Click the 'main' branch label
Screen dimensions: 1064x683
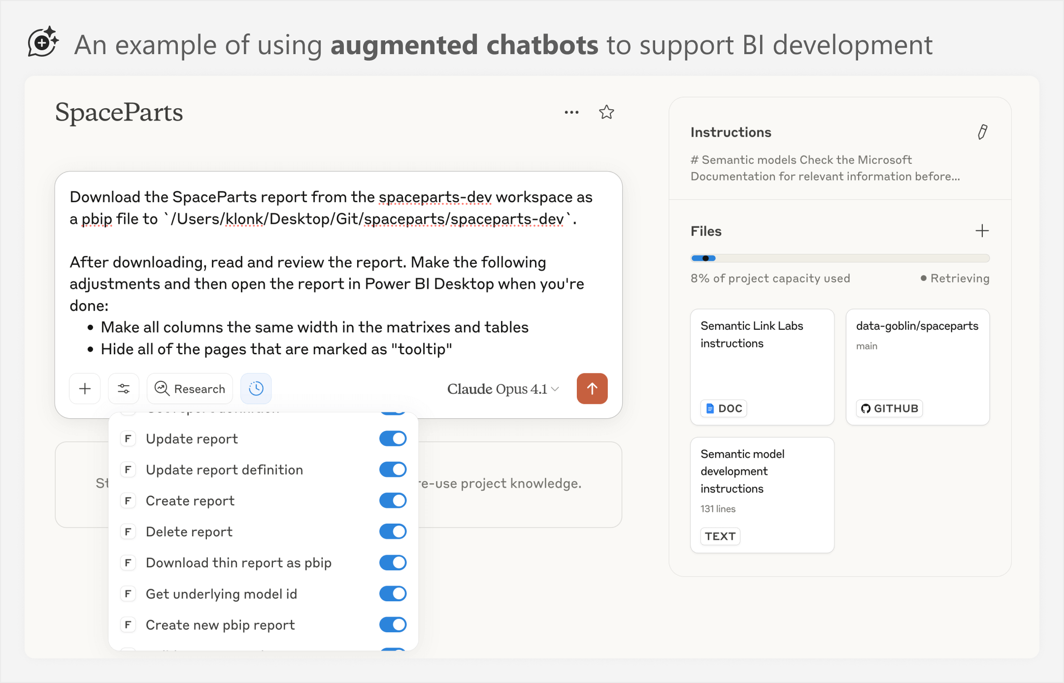(866, 346)
